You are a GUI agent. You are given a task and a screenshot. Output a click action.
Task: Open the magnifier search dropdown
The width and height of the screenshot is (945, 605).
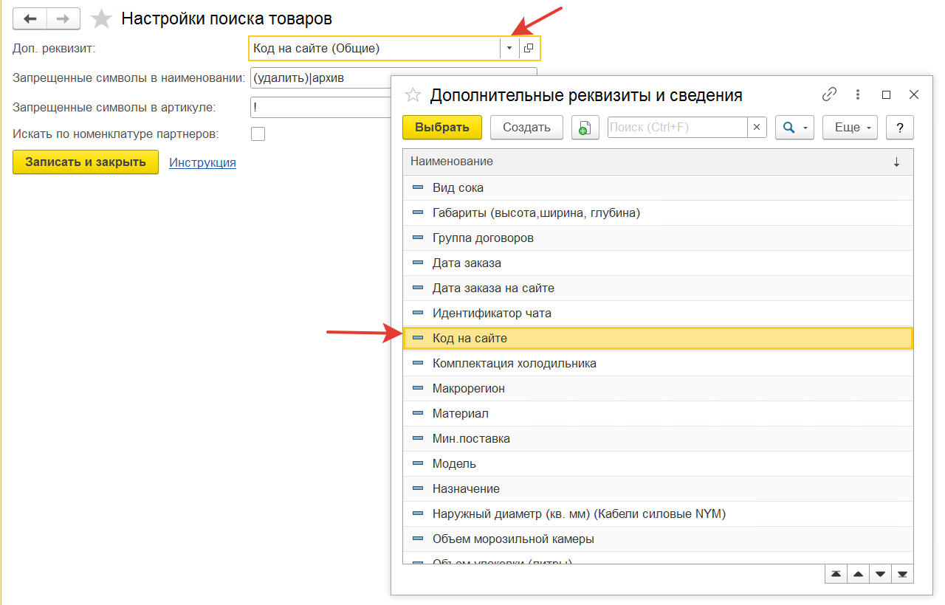(x=795, y=127)
